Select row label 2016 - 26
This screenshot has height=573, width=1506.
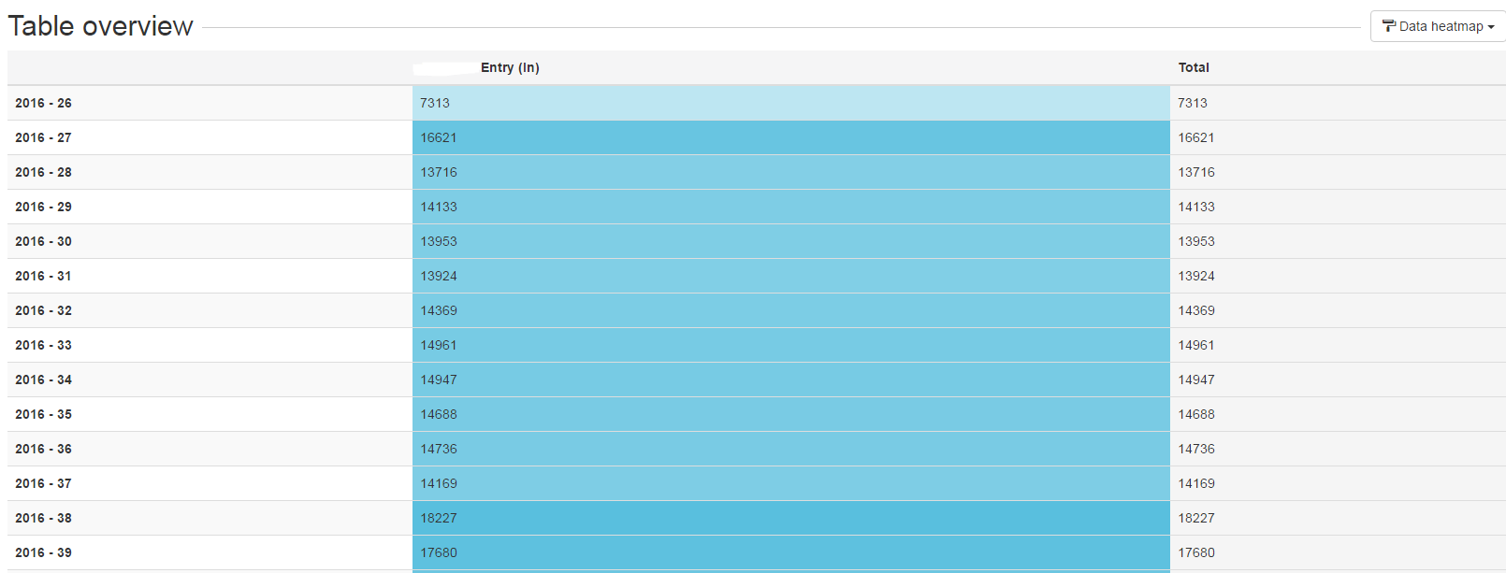(43, 103)
